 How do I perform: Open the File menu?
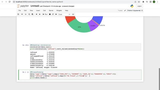pyautogui.click(x=19, y=10)
